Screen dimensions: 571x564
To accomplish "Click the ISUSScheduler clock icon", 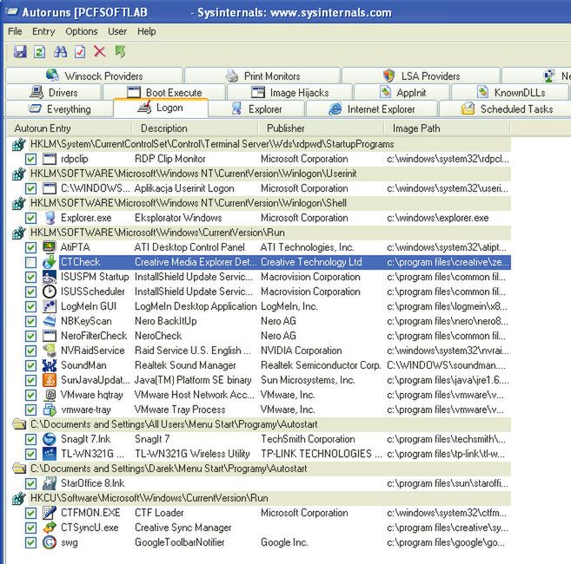I will click(50, 292).
